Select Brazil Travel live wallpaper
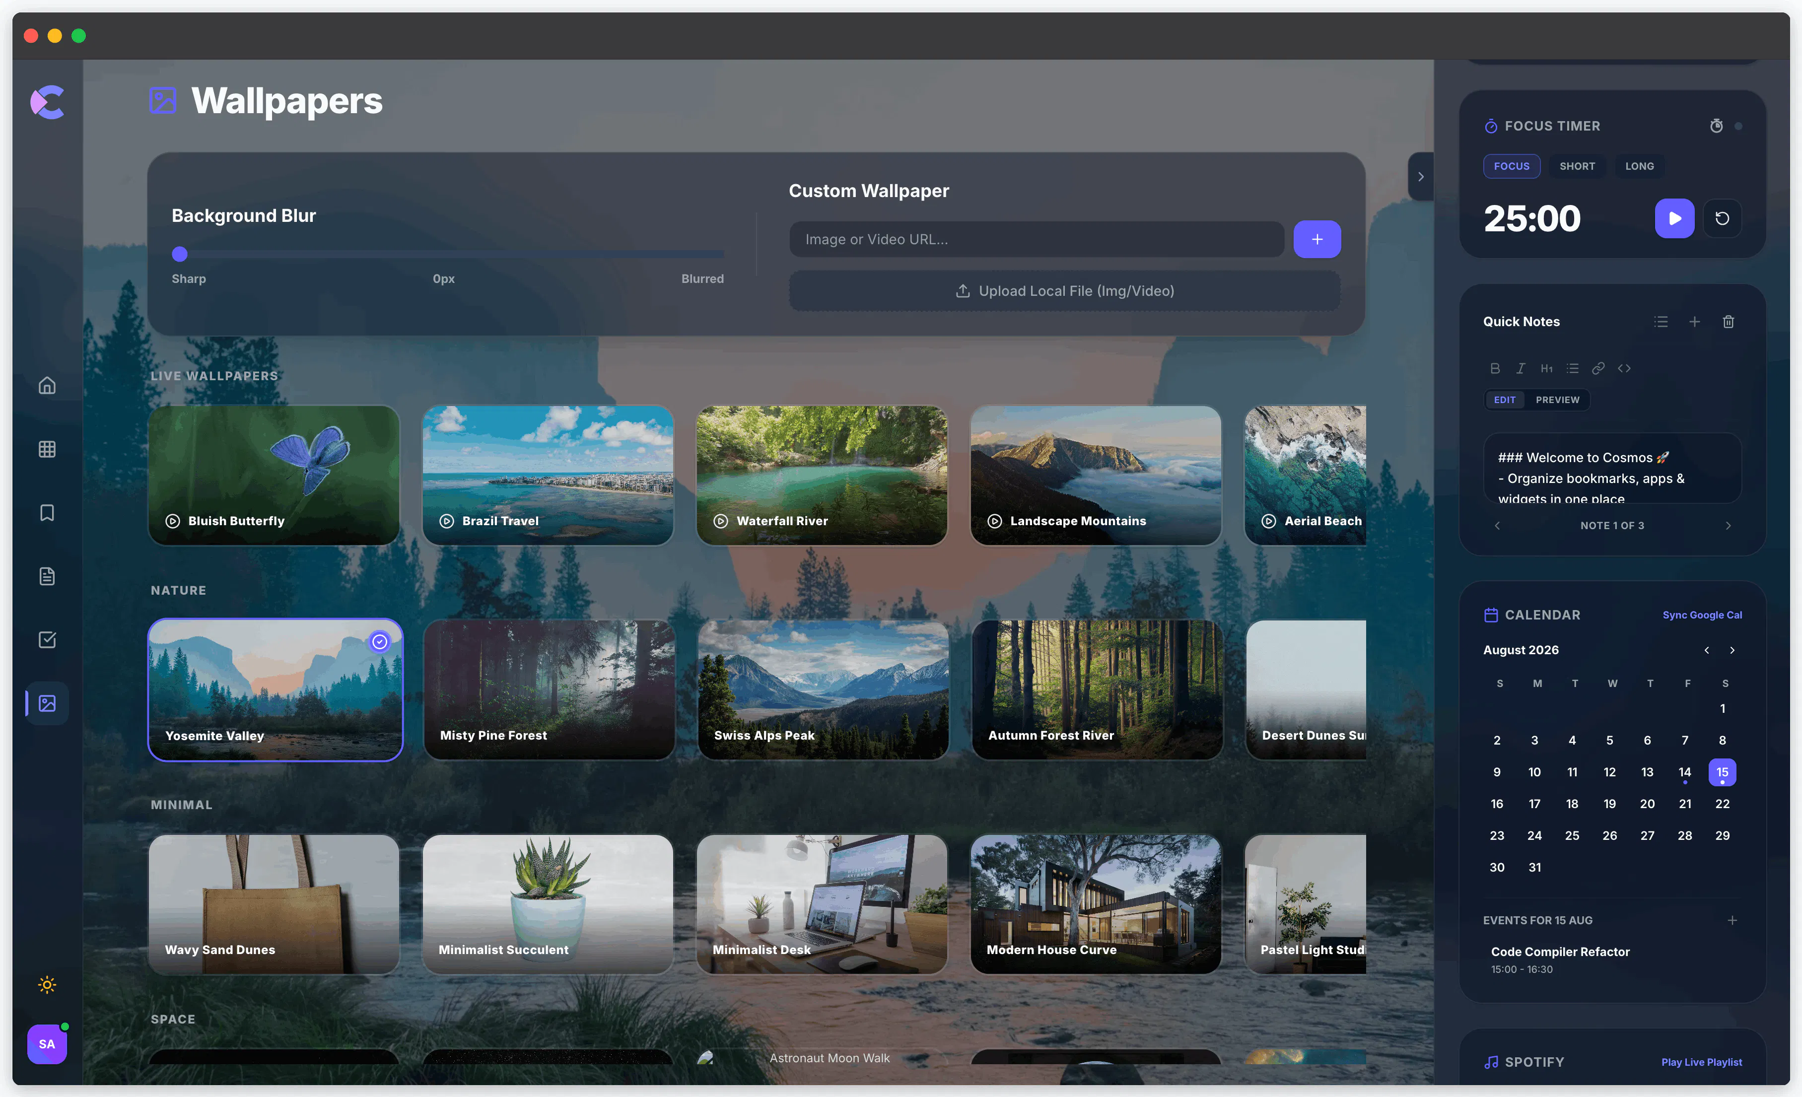Image resolution: width=1802 pixels, height=1097 pixels. pyautogui.click(x=548, y=476)
